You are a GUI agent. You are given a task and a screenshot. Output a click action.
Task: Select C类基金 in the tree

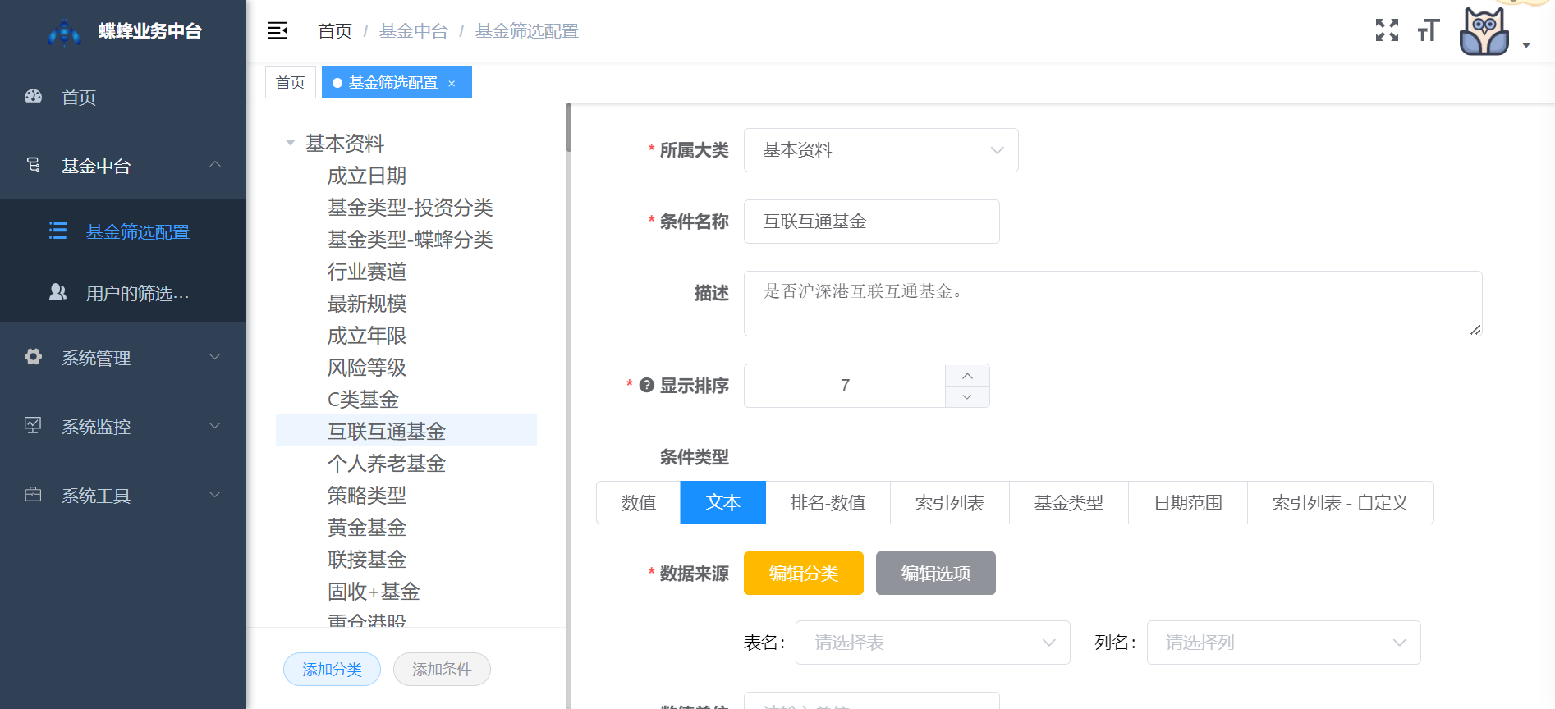pyautogui.click(x=363, y=400)
